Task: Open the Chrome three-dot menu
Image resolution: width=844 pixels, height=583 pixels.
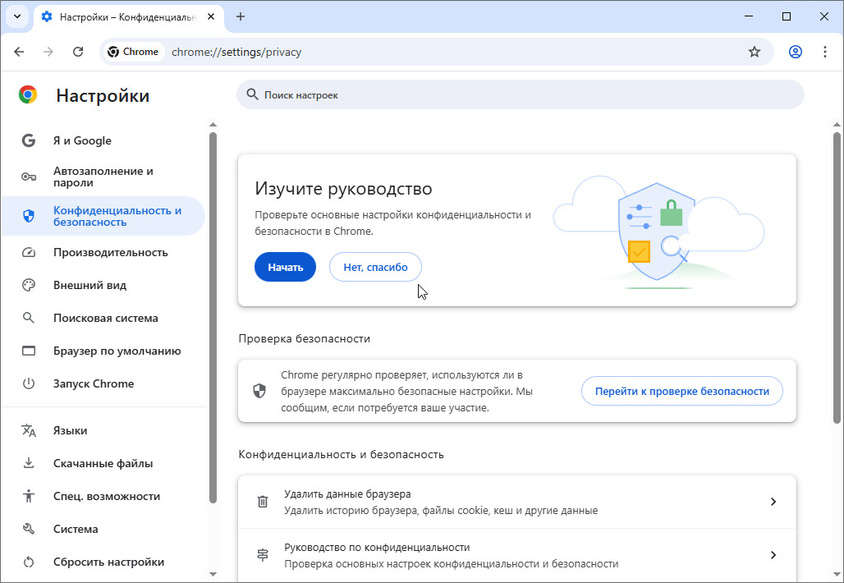Action: 825,52
